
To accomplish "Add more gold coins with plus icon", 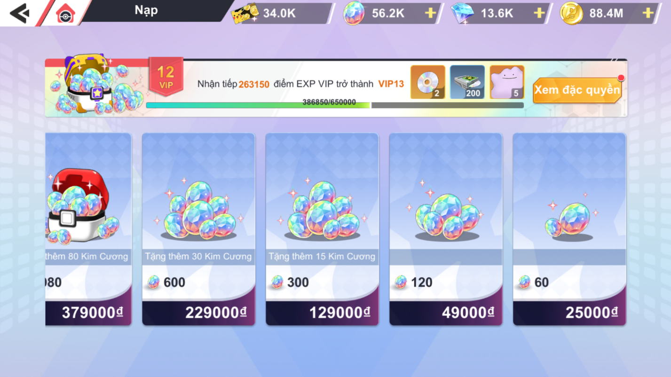I will coord(648,13).
